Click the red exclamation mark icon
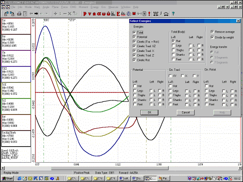The image size is (243, 182). [x=149, y=14]
